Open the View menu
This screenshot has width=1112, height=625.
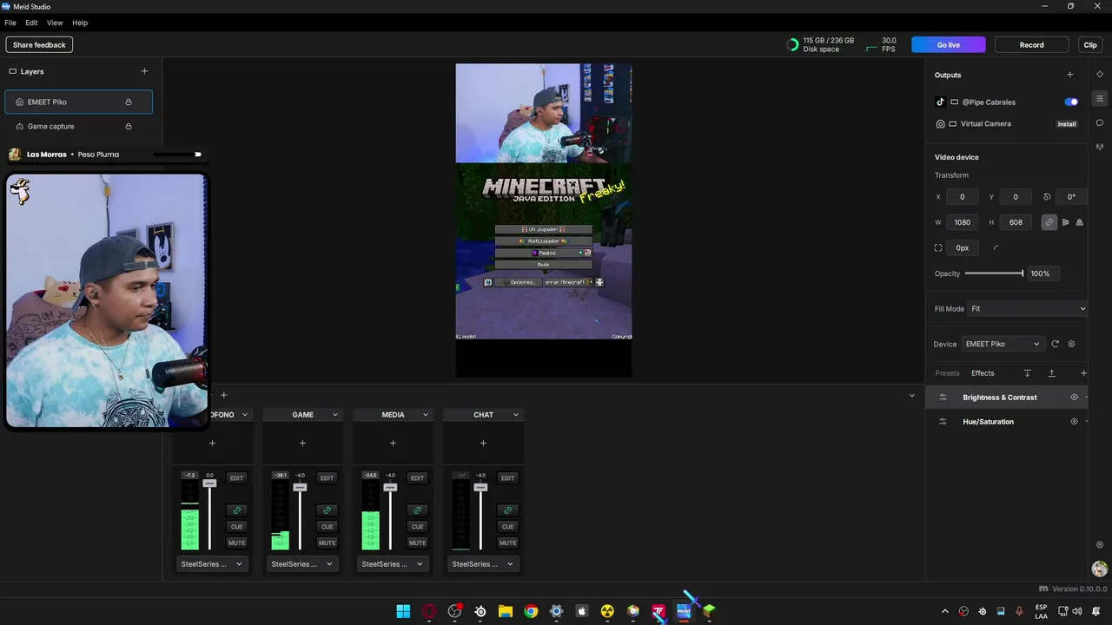click(55, 23)
